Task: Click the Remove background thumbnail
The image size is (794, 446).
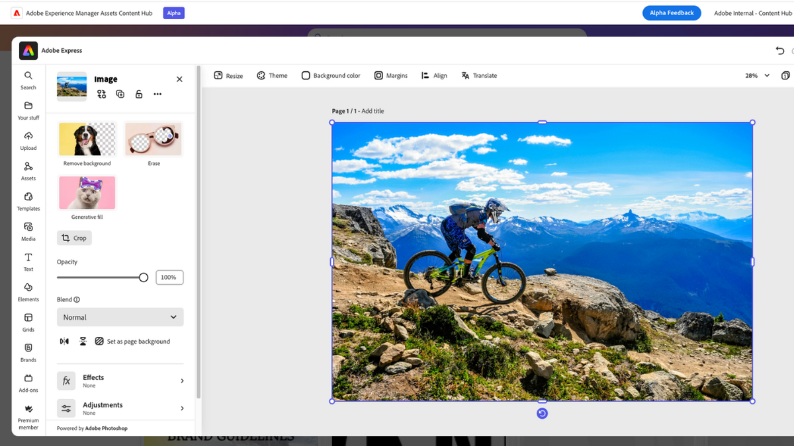Action: click(87, 139)
